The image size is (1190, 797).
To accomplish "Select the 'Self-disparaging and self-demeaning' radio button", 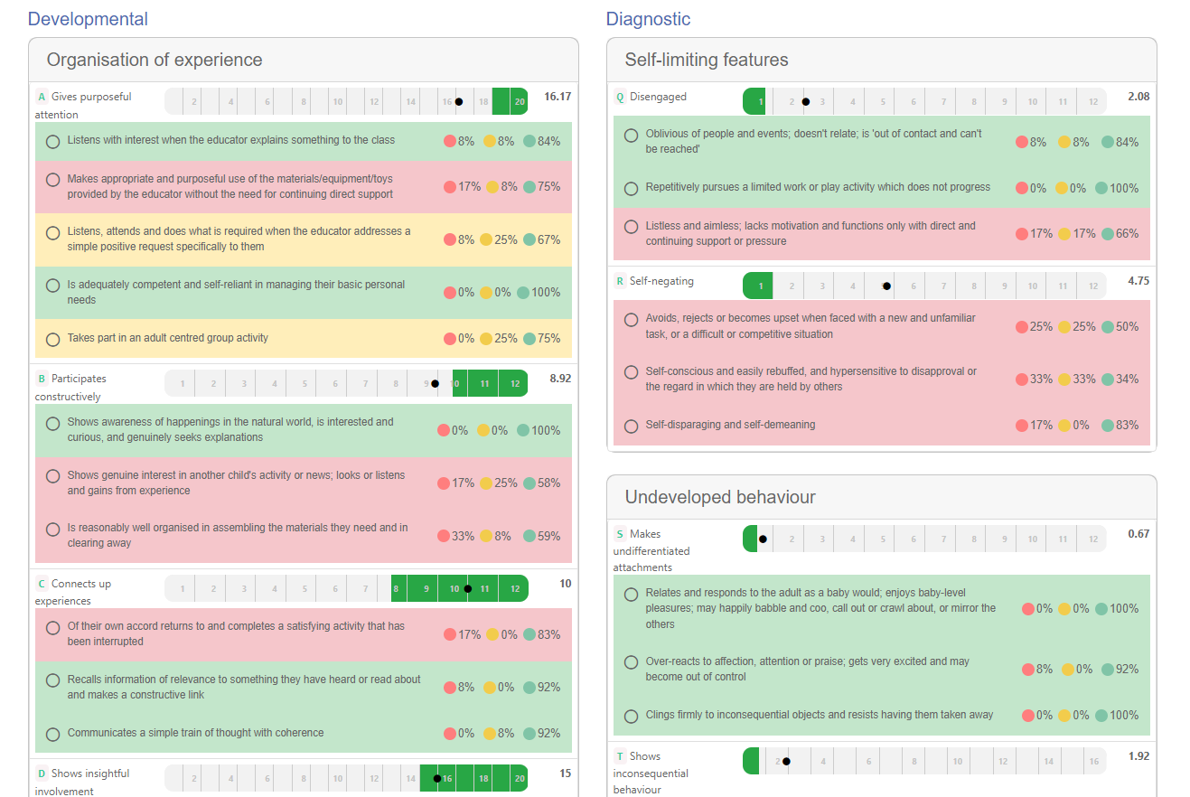I will (631, 426).
